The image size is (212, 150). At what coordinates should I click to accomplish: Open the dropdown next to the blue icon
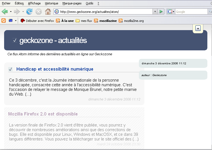pos(16,21)
